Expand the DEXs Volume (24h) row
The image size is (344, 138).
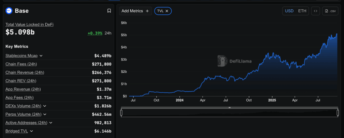point(45,106)
